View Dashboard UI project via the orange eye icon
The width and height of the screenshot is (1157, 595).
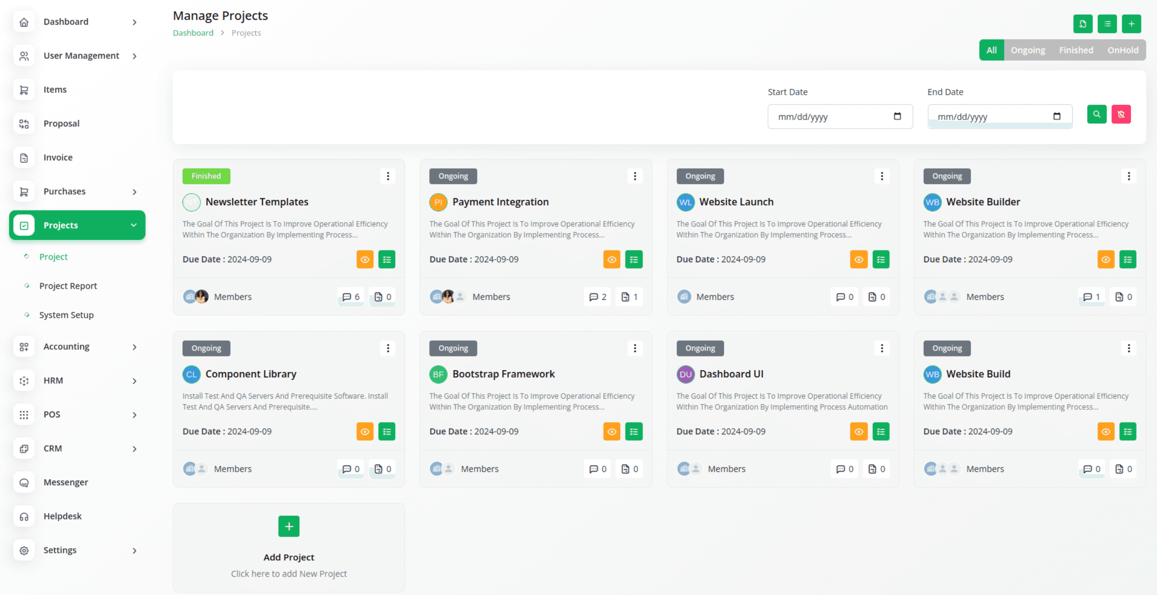(x=859, y=432)
